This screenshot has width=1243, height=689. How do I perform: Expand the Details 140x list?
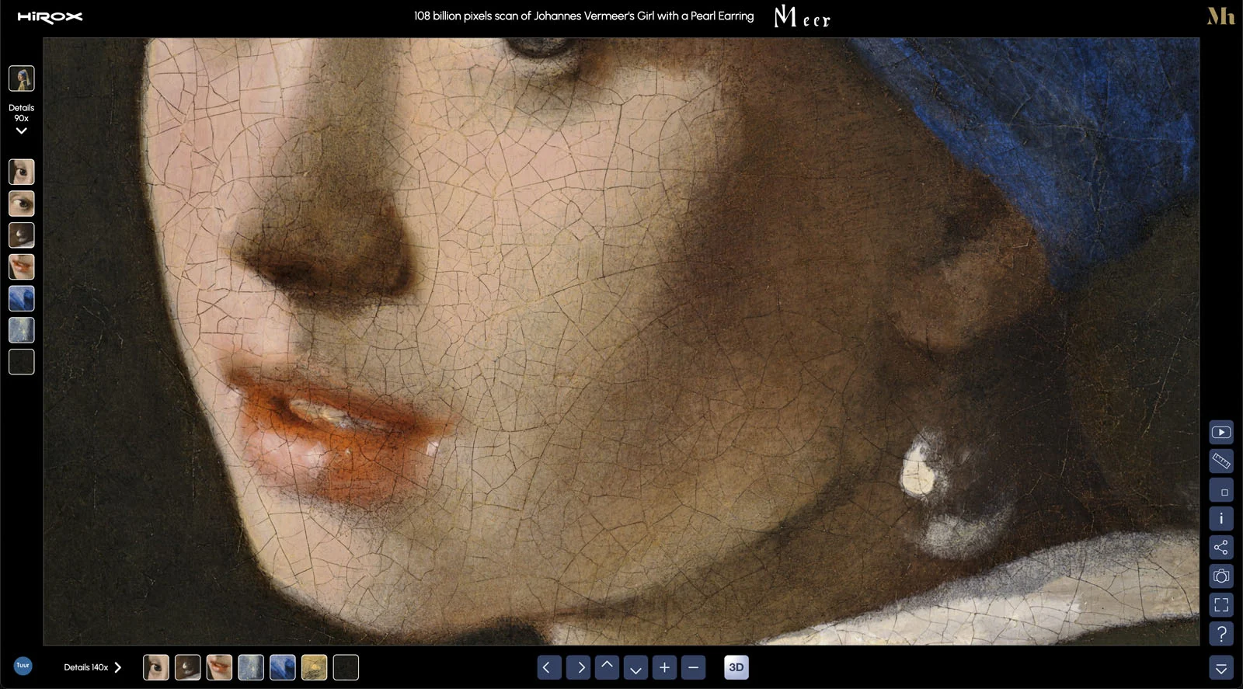(x=118, y=667)
